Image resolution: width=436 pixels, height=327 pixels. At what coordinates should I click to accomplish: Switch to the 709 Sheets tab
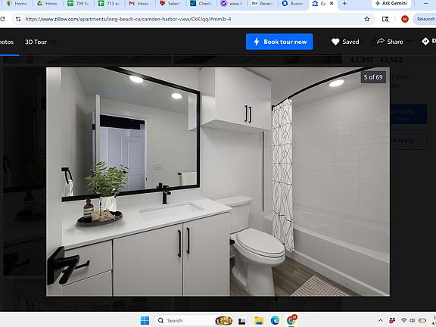79,3
